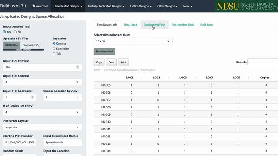Viewport: 278px width, 156px height.
Task: Click the uploaded file name field
Action: 32,45
